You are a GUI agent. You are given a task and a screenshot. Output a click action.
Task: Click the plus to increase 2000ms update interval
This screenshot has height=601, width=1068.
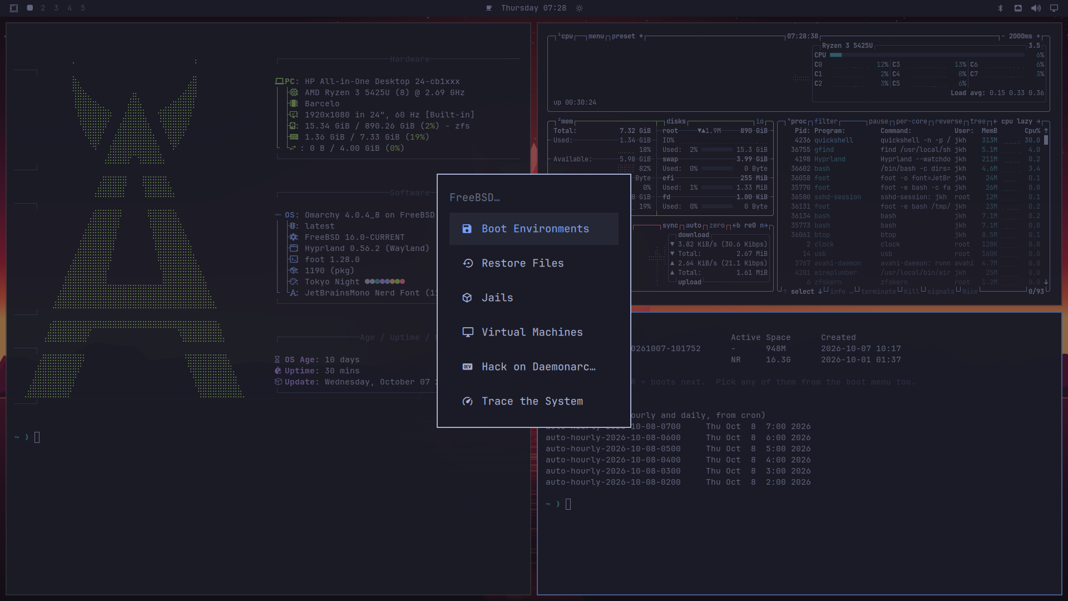tap(1038, 36)
